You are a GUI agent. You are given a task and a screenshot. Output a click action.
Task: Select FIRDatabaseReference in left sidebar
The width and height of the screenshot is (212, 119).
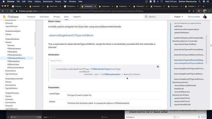16,58
